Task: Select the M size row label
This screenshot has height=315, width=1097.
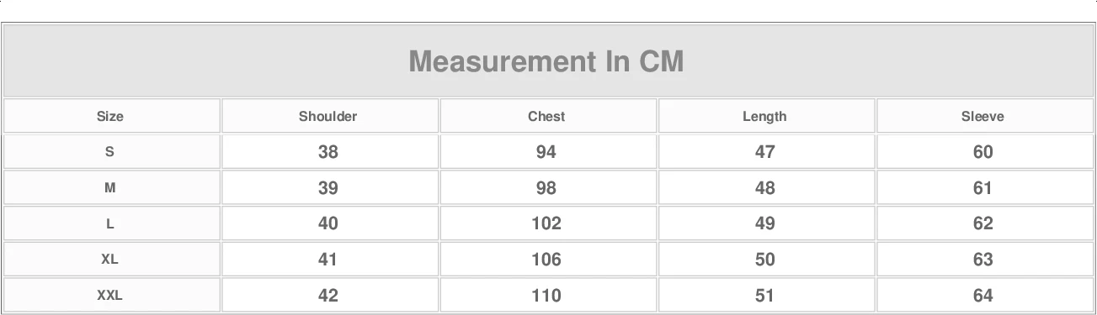Action: tap(109, 188)
